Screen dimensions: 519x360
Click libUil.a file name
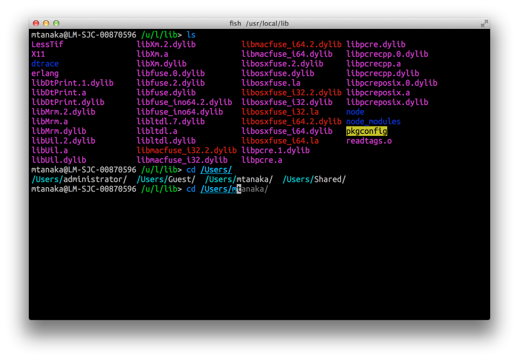pyautogui.click(x=50, y=151)
